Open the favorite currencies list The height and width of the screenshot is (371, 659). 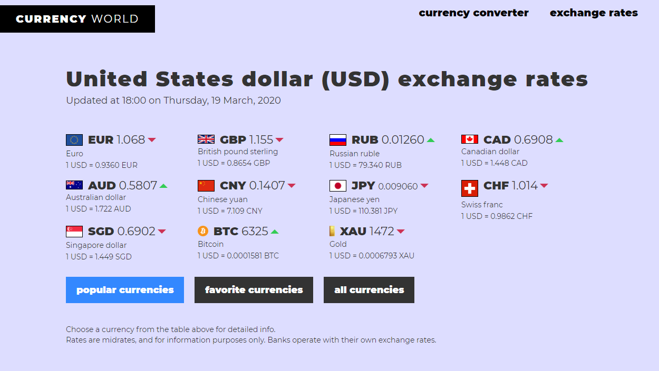[x=254, y=289]
